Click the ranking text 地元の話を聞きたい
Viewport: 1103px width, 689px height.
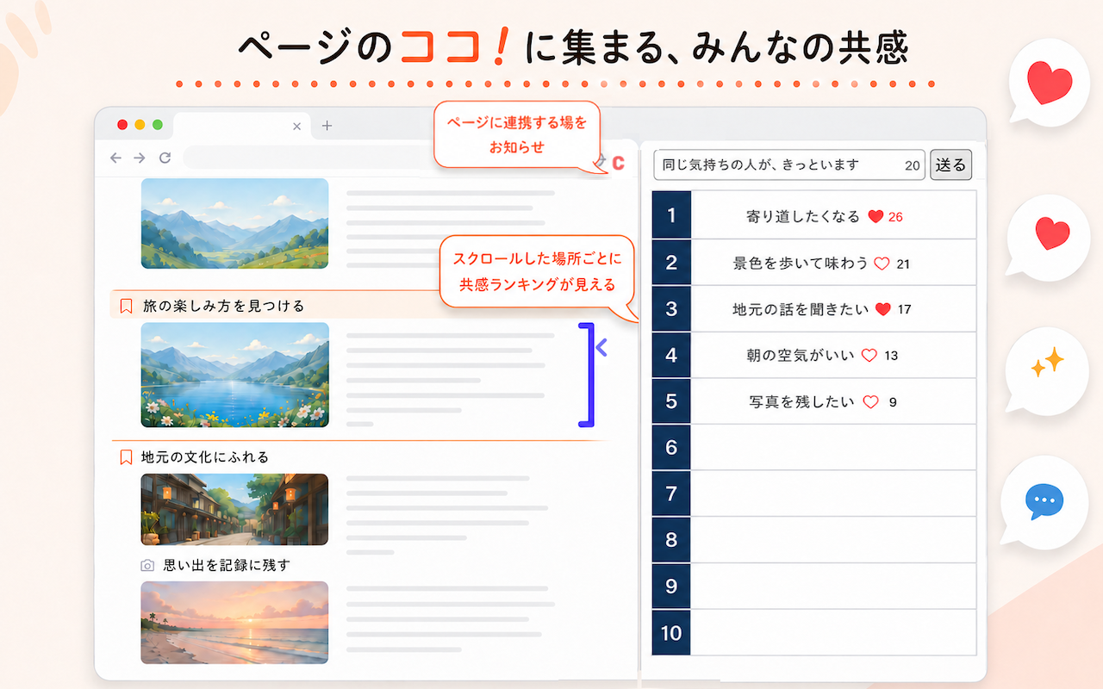click(x=801, y=309)
